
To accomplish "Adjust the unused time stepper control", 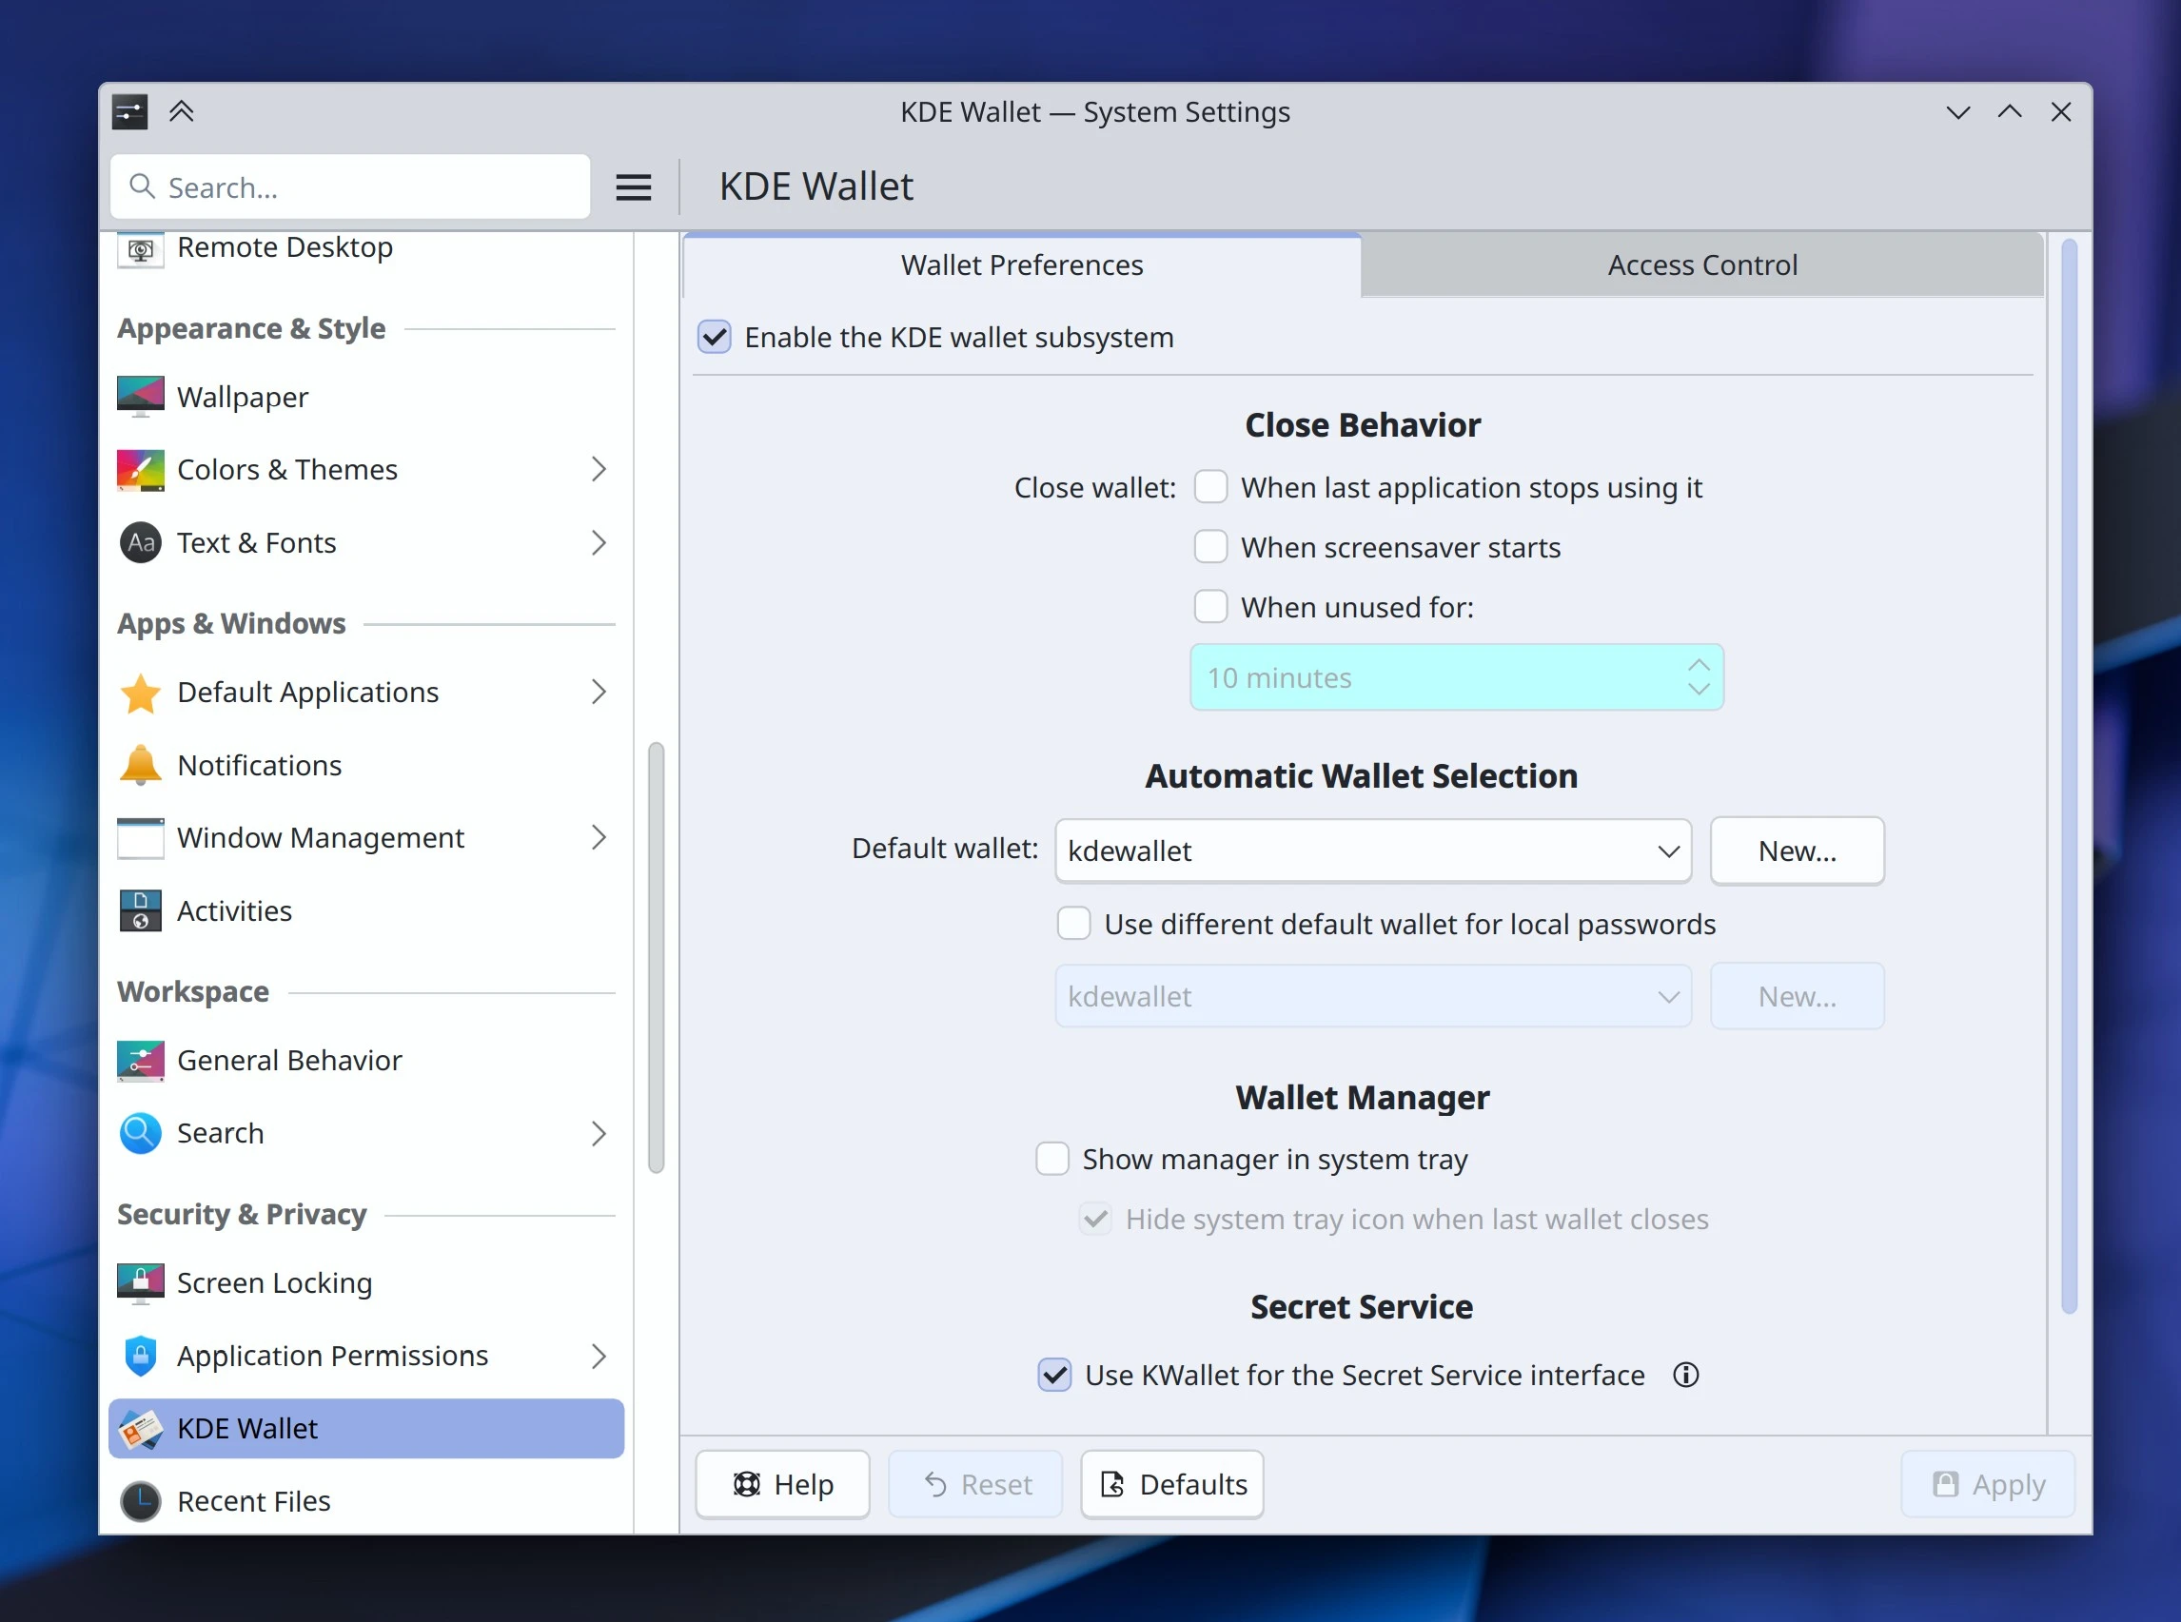I will point(1697,676).
